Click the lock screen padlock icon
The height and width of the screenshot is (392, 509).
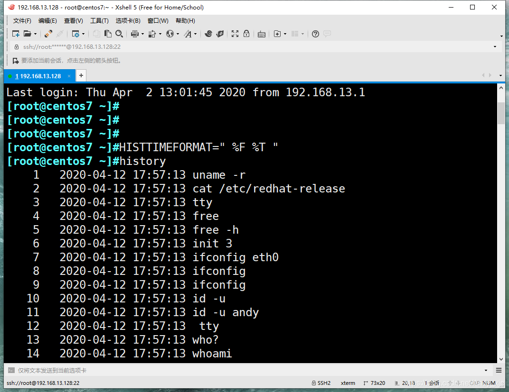tap(246, 34)
